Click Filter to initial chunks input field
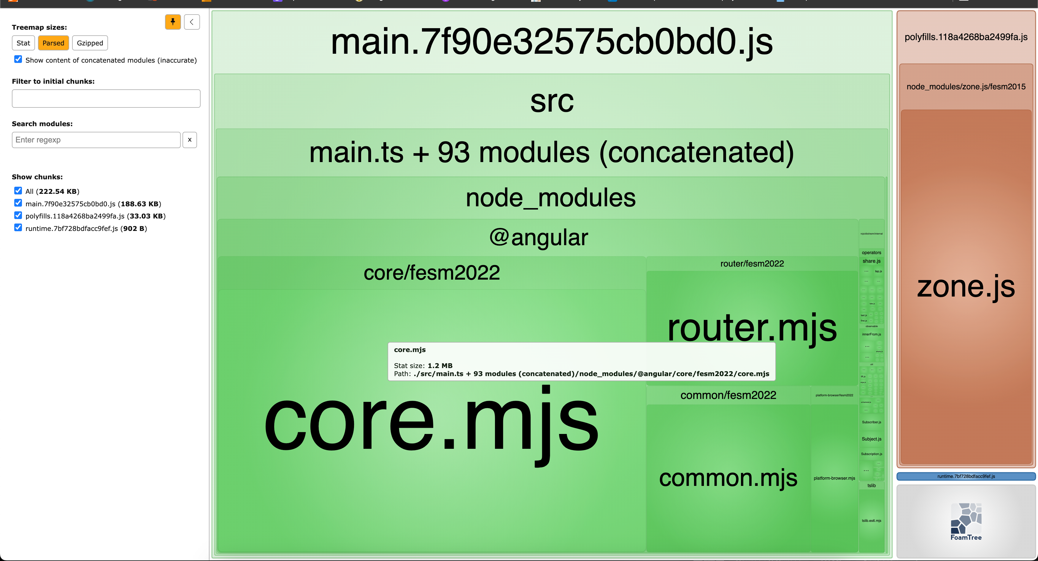The height and width of the screenshot is (561, 1038). [106, 98]
